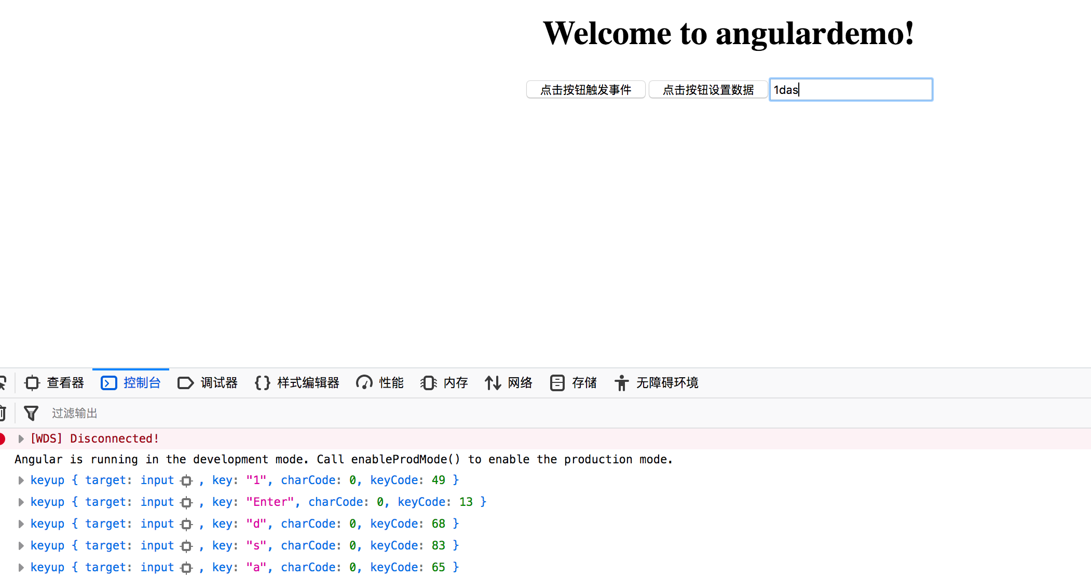Switch to the Console (控制台) tab
The height and width of the screenshot is (578, 1091).
tap(131, 383)
